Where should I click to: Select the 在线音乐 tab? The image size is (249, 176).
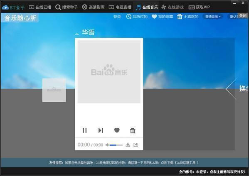pyautogui.click(x=146, y=7)
